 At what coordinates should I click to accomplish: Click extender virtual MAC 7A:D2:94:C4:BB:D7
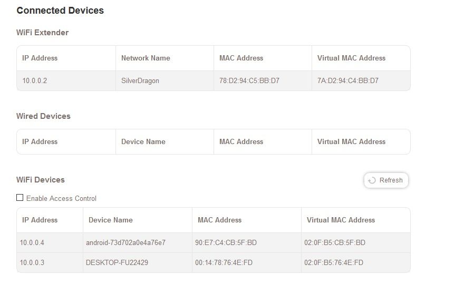click(x=348, y=81)
